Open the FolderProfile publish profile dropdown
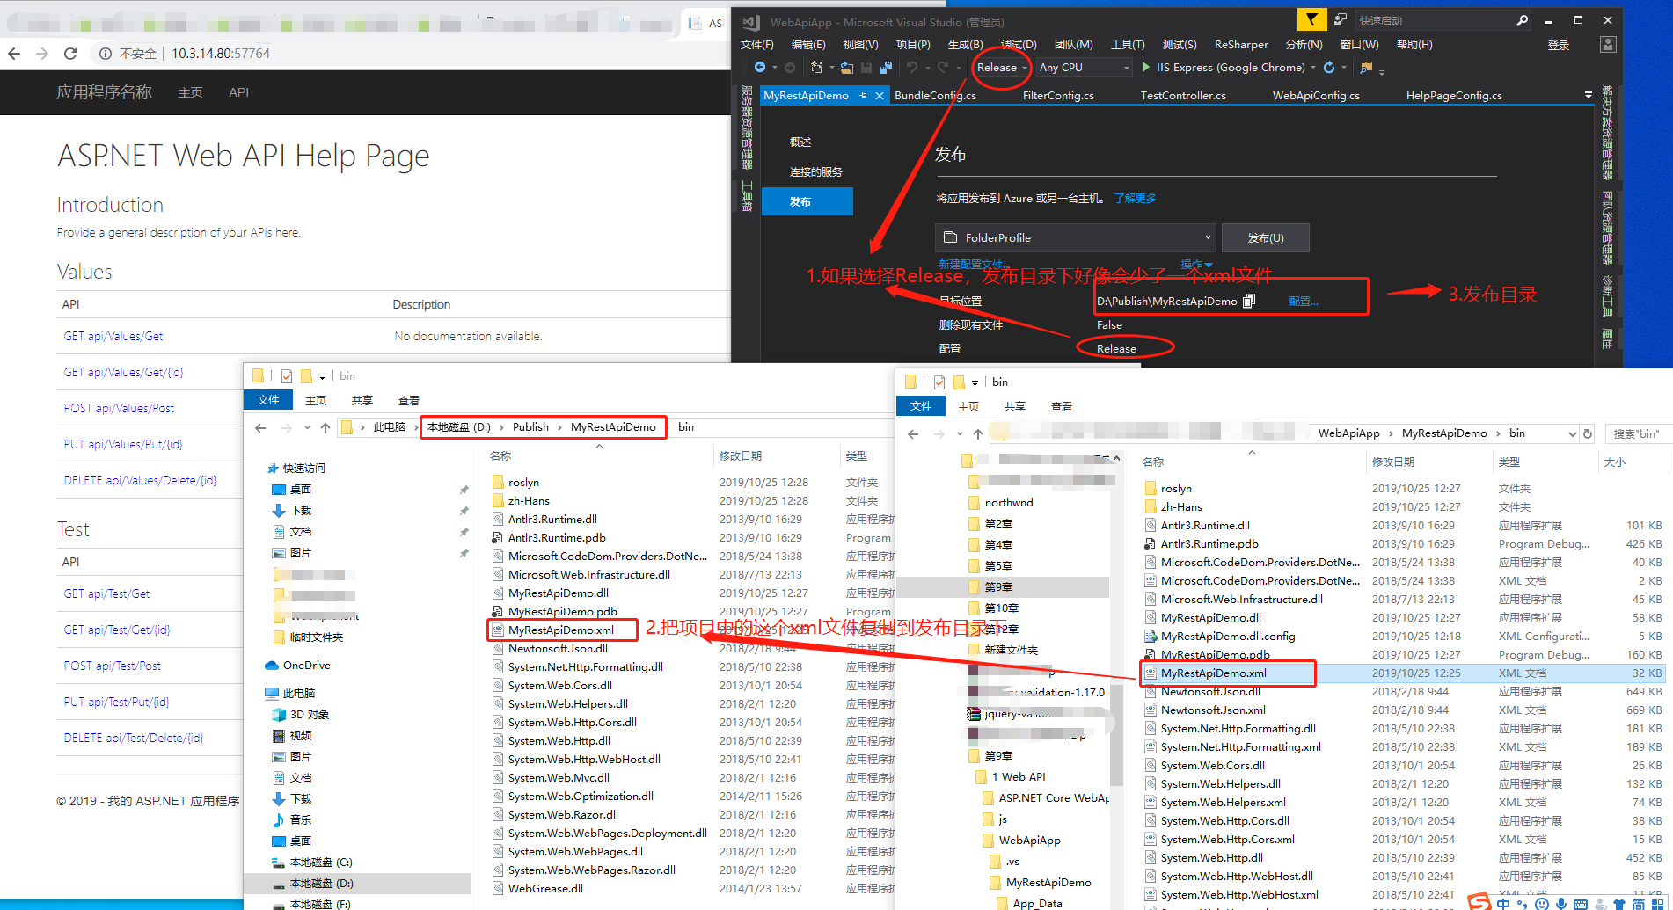 click(1077, 237)
